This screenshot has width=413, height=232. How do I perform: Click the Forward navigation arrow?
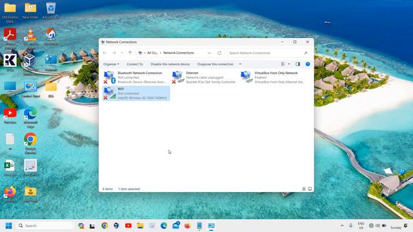click(x=114, y=53)
